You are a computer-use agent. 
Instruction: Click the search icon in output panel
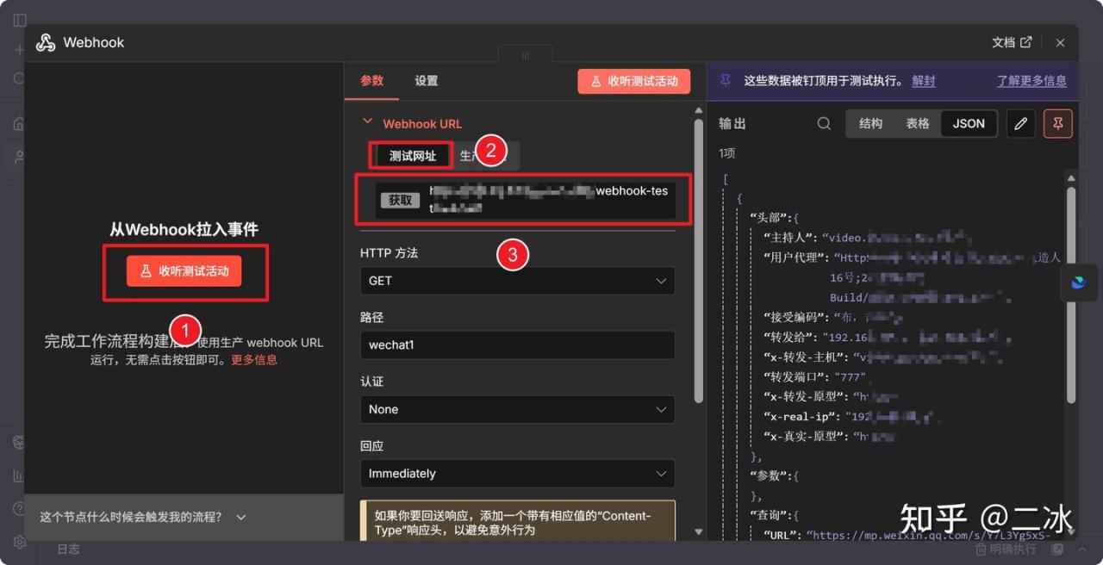tap(824, 124)
